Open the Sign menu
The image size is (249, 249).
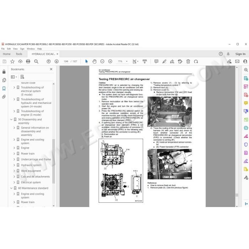click(x=22, y=49)
